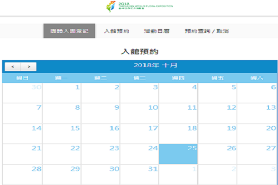Open the 預約查詢 / 取消 tab
The height and width of the screenshot is (185, 278).
click(x=206, y=31)
